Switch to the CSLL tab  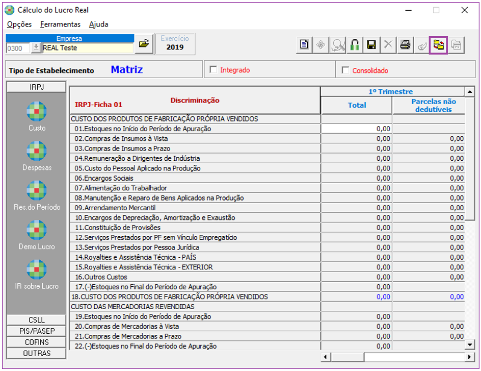tap(36, 320)
